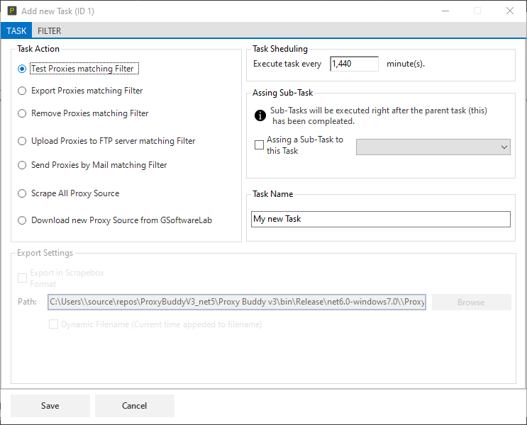Image resolution: width=527 pixels, height=425 pixels.
Task: Select Test Proxies matching Filter option
Action: coord(22,69)
